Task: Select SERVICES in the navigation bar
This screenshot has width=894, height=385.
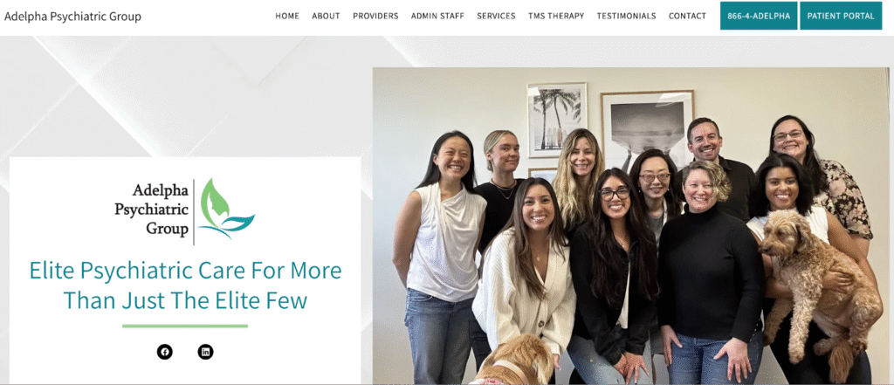Action: coord(496,16)
